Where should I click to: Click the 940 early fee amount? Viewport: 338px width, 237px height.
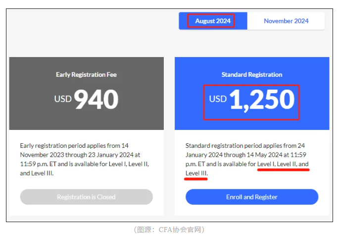tap(96, 99)
